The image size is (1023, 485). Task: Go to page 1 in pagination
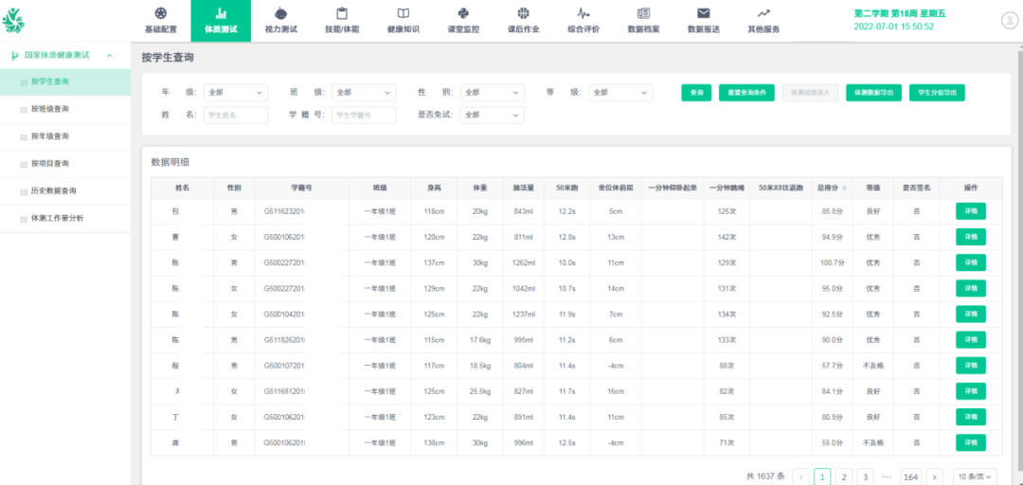pyautogui.click(x=823, y=477)
